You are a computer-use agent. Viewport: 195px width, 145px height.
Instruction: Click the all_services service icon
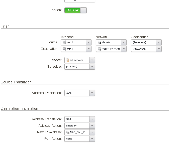point(68,60)
